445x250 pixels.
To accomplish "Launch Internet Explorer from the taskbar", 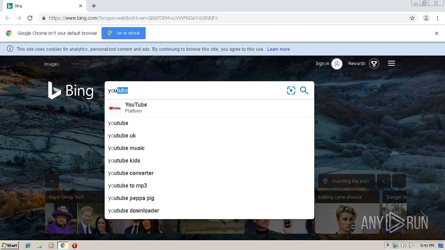I will pos(28,245).
